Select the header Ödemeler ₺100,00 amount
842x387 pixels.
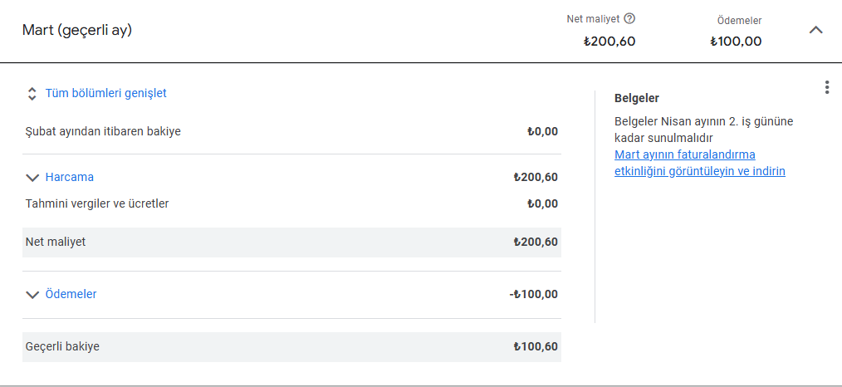736,42
